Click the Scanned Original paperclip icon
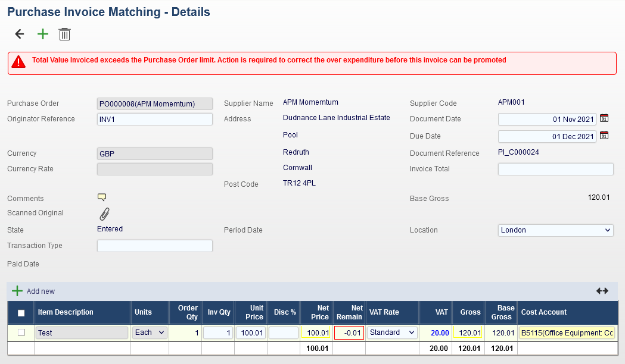The height and width of the screenshot is (364, 625). click(105, 213)
